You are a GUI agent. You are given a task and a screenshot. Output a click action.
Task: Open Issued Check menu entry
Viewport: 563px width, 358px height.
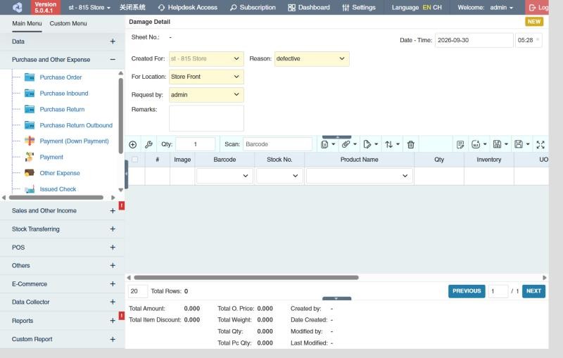tap(58, 189)
